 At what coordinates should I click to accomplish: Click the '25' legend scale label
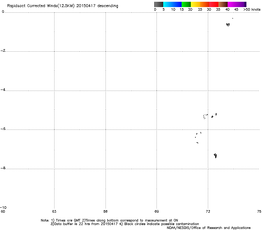point(200,10)
